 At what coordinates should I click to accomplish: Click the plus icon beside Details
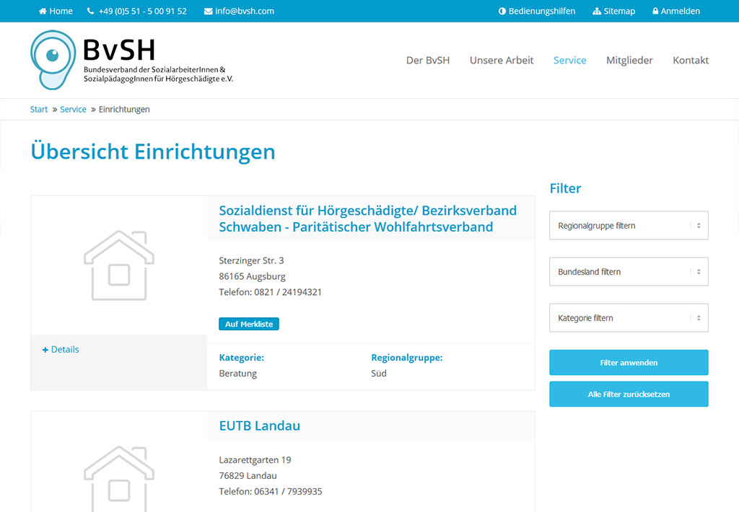[x=45, y=350]
